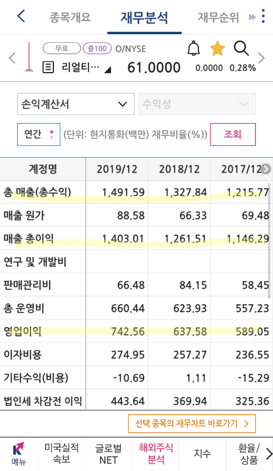The image size is (273, 471).
Task: Click the 88.58 cost of sales value
Action: 131,215
